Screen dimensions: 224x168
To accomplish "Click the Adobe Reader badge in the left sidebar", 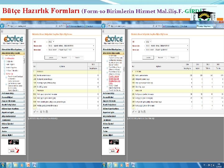I will tap(13, 150).
